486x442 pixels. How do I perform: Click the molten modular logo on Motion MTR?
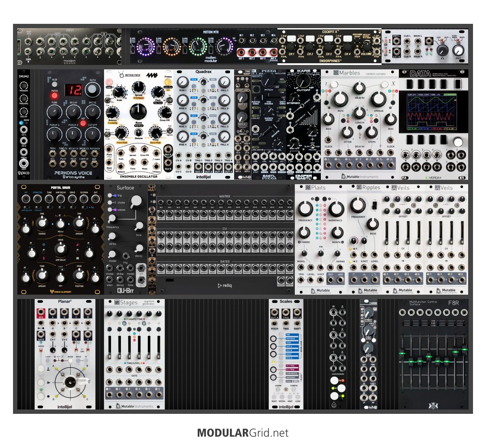[x=211, y=59]
